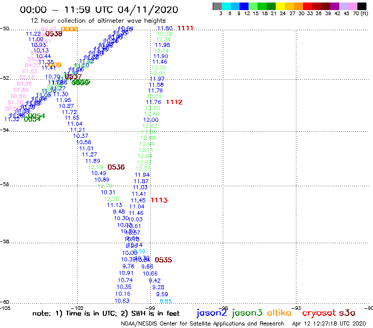Click the wave height value 11.89
This screenshot has width=373, height=328.
(x=93, y=161)
